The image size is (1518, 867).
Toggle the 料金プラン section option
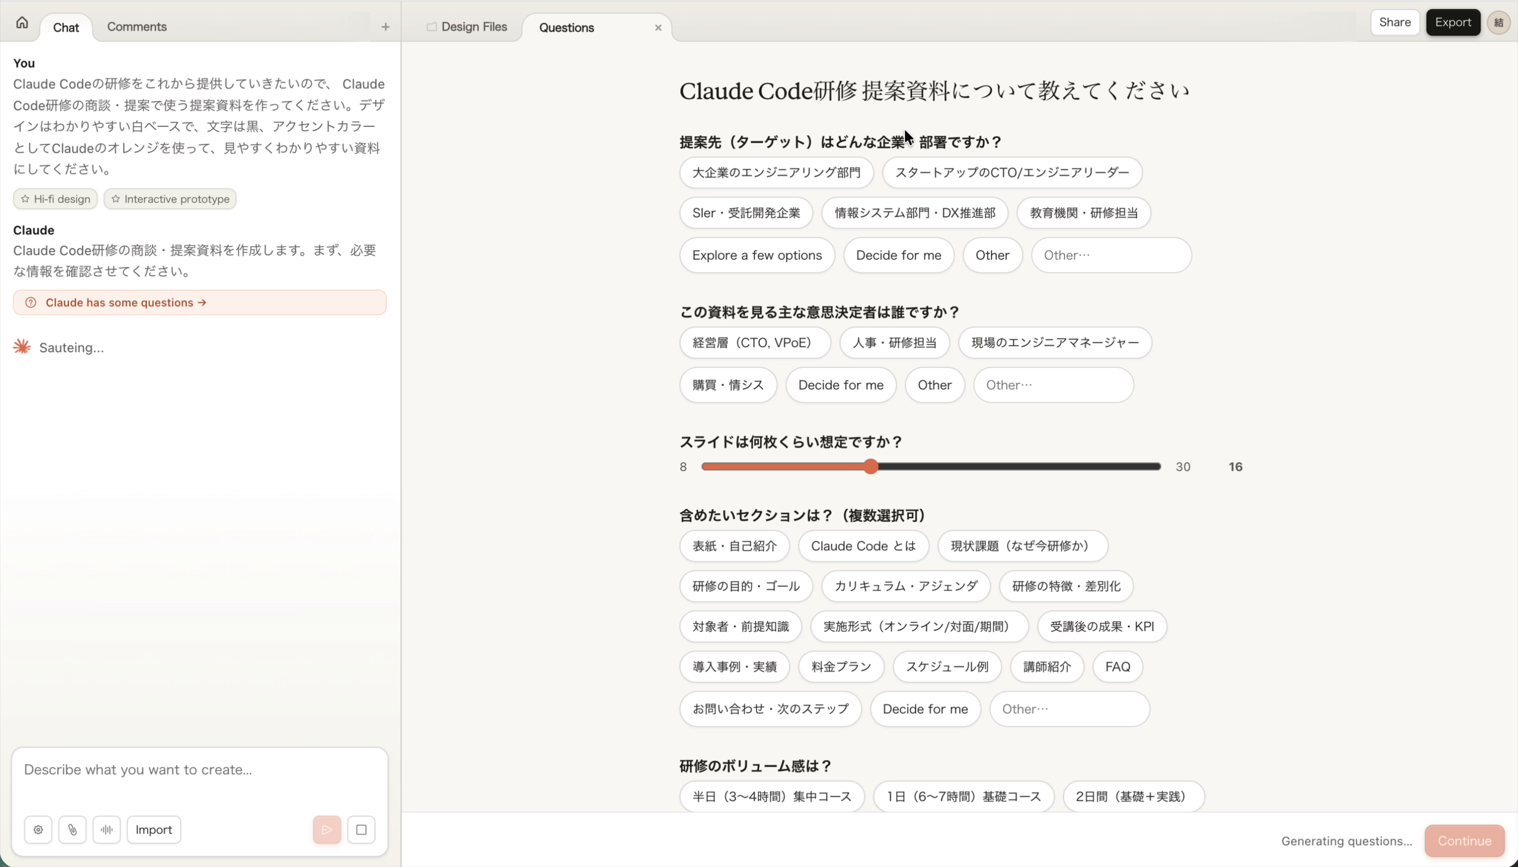point(841,666)
